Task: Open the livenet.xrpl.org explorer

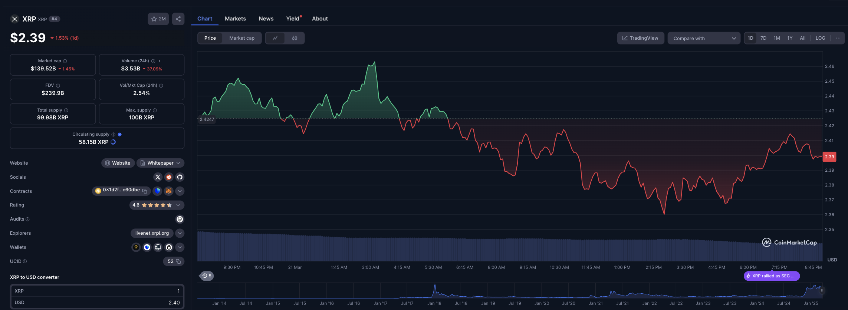Action: click(152, 233)
